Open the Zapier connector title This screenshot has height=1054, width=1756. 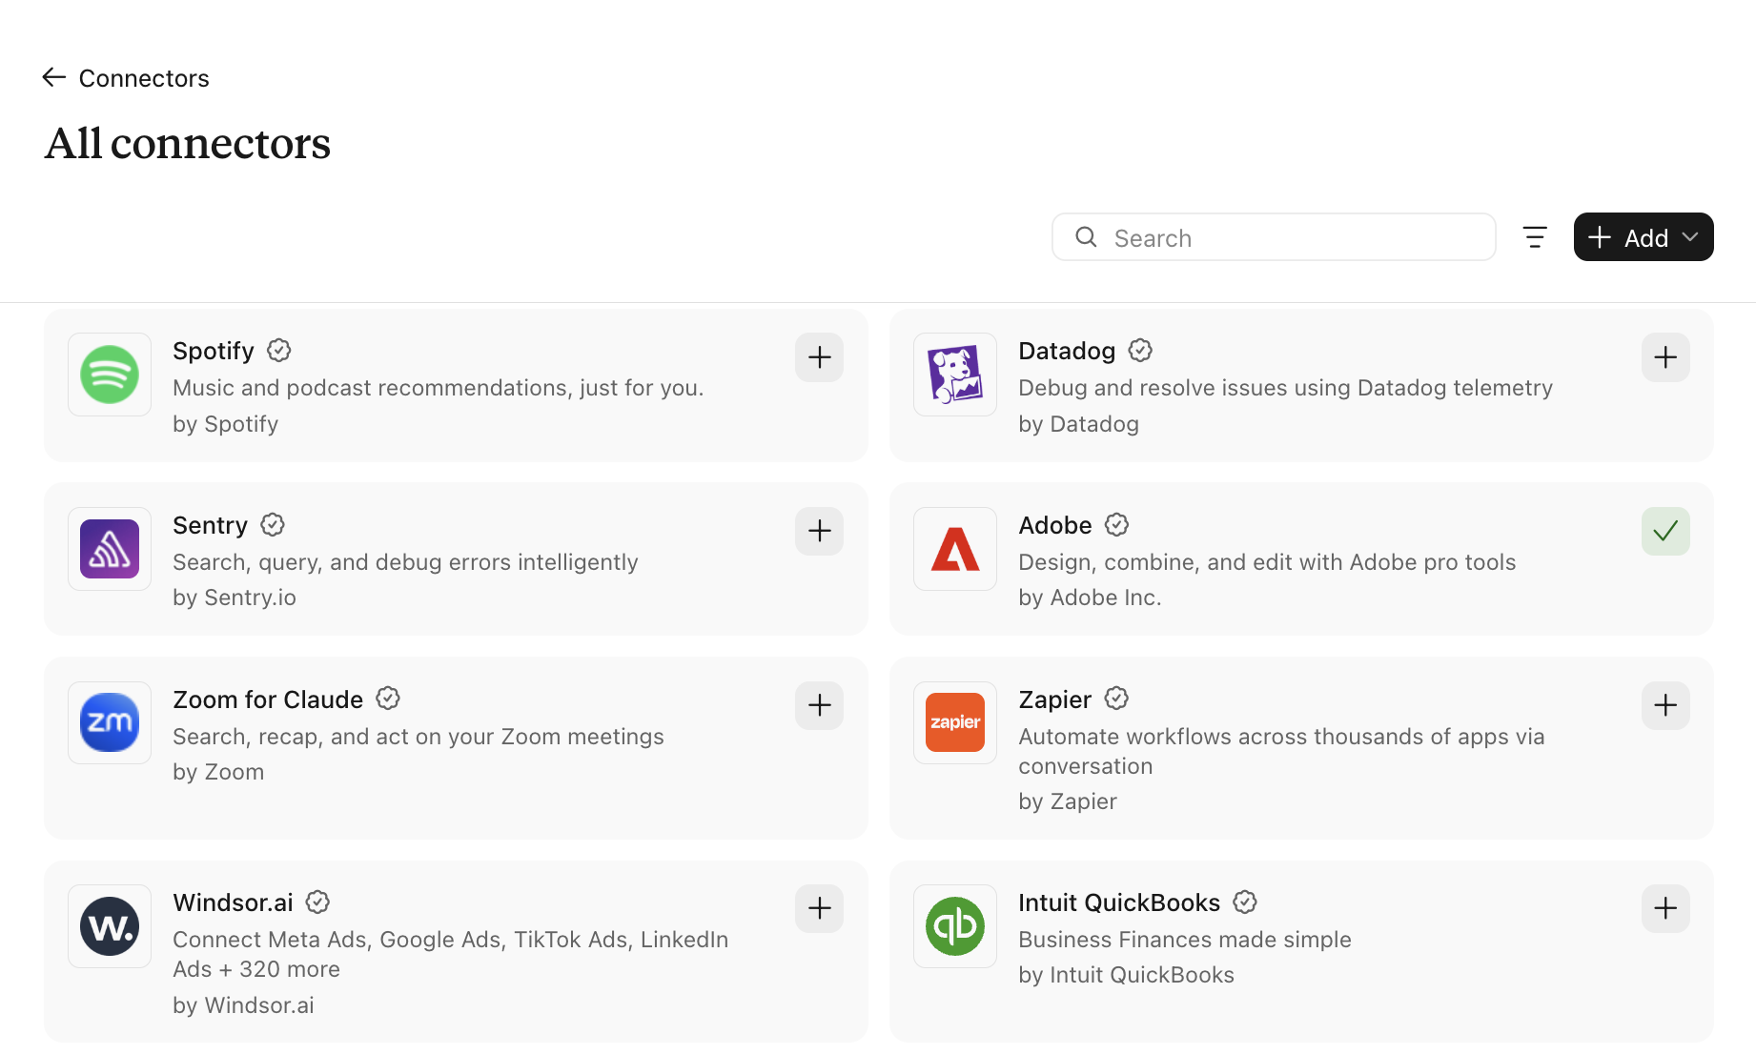click(x=1054, y=699)
